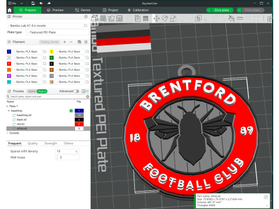Clear the object search field
Screen dimensions: 279x209
(x=88, y=96)
